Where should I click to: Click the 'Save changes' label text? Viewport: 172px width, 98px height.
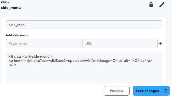(x=147, y=91)
